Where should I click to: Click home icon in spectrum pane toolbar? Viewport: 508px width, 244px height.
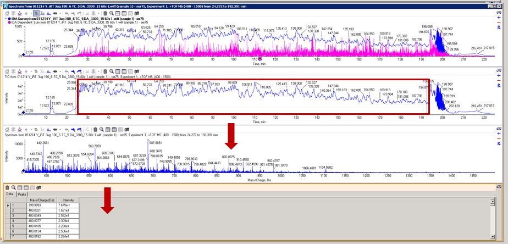click(x=7, y=129)
